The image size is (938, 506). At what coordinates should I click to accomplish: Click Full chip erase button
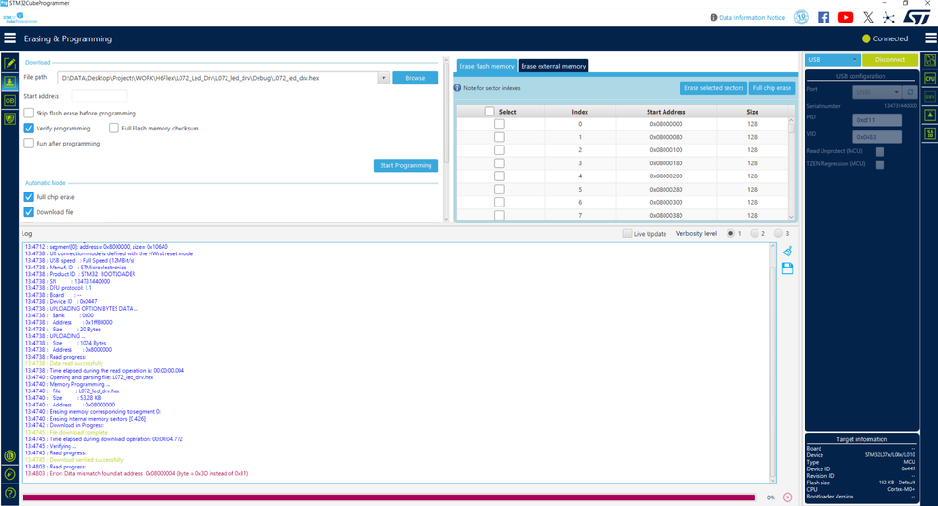[772, 88]
